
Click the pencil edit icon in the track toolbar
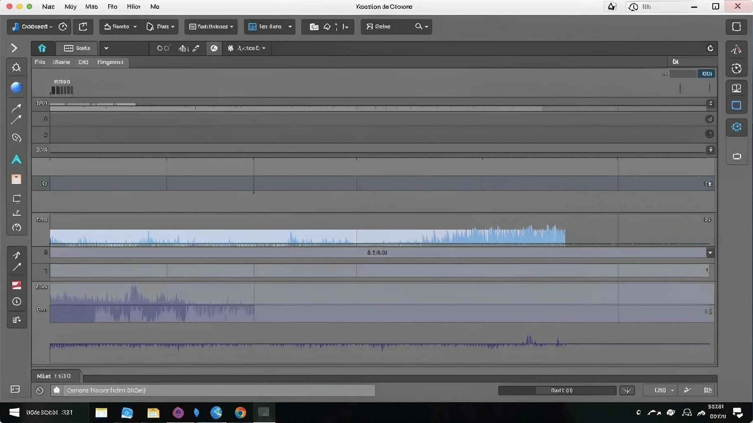click(x=196, y=48)
